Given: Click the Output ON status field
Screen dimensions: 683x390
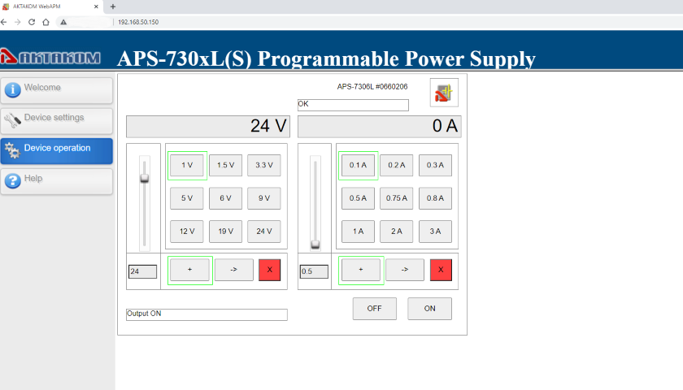Looking at the screenshot, I should [x=207, y=314].
